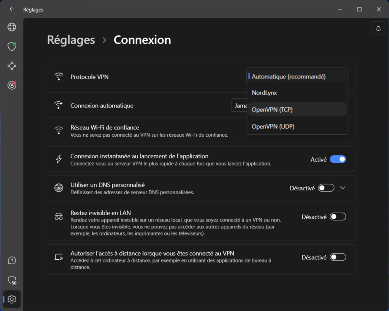Select Automatique (recommandé) protocol

click(x=297, y=76)
